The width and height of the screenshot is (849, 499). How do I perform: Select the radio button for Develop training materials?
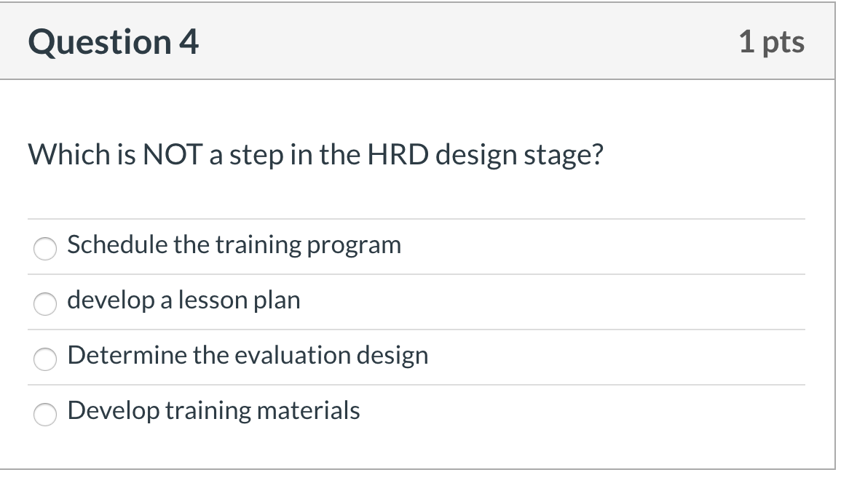(x=45, y=414)
